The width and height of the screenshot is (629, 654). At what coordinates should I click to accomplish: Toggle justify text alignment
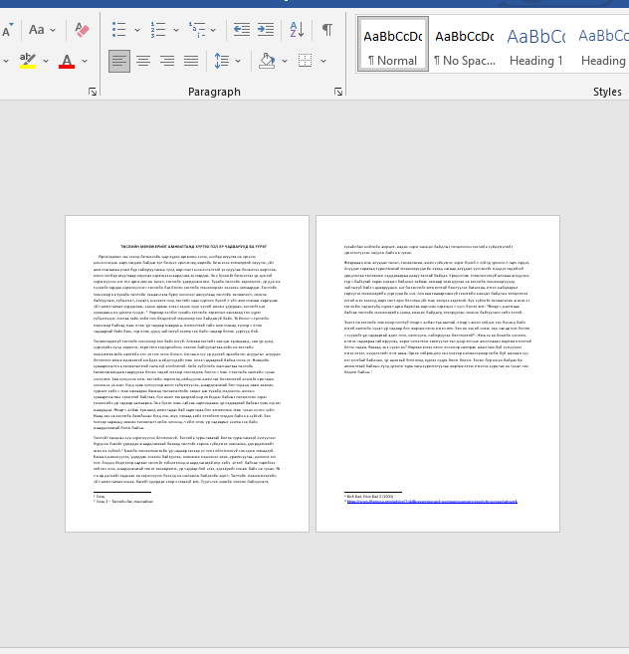[x=193, y=62]
